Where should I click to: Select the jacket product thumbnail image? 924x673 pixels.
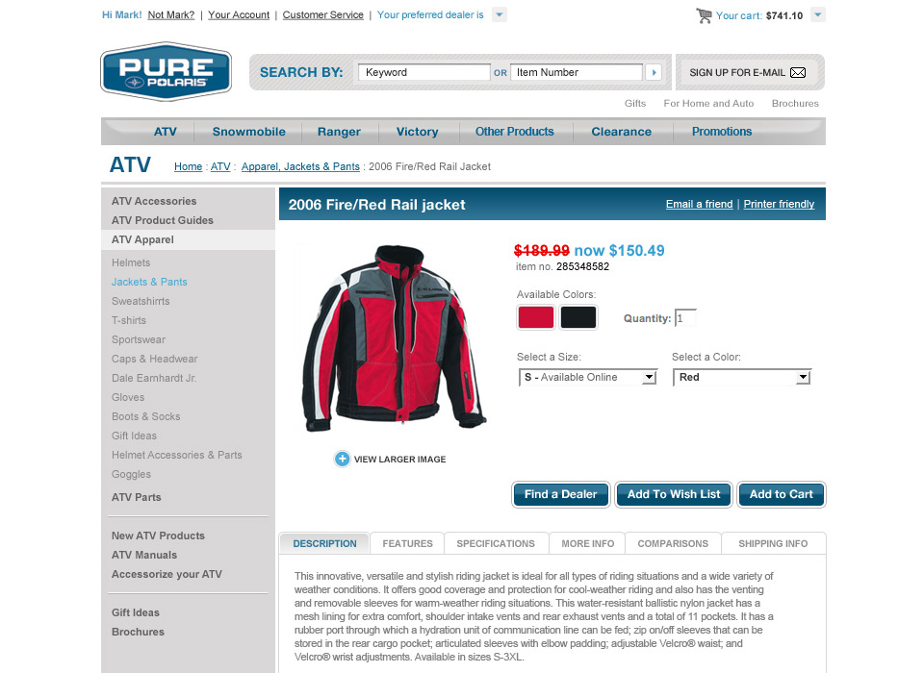point(395,338)
